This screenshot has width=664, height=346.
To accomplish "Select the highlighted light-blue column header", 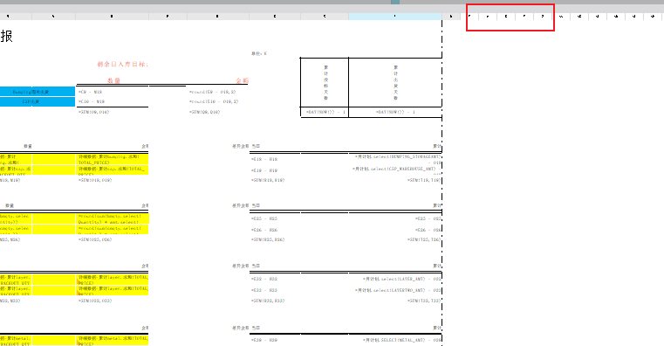I will [x=395, y=16].
